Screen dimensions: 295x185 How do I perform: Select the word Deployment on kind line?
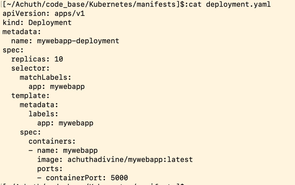pyautogui.click(x=50, y=23)
